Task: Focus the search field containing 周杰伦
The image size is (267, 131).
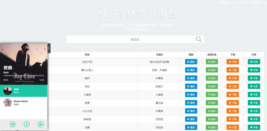Action: [135, 39]
